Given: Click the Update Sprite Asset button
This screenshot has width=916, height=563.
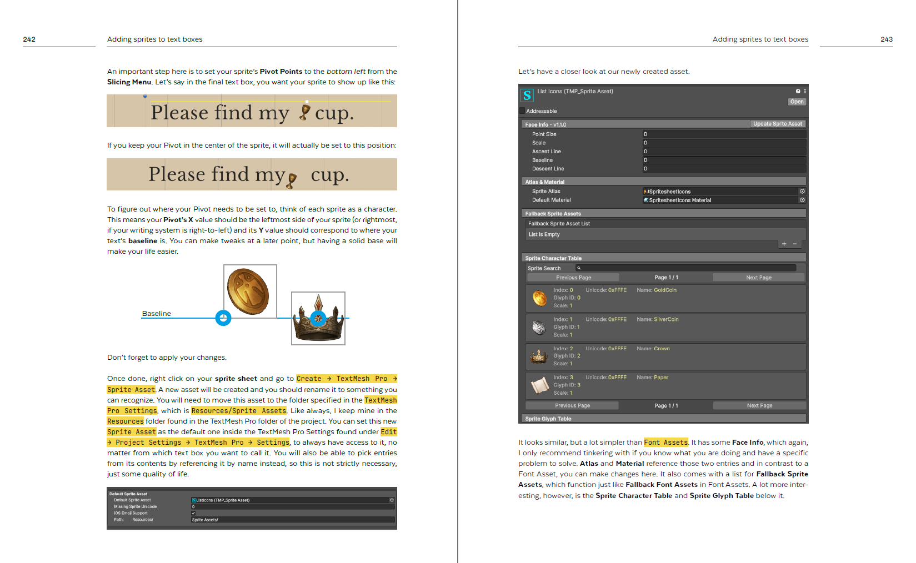Looking at the screenshot, I should [778, 124].
